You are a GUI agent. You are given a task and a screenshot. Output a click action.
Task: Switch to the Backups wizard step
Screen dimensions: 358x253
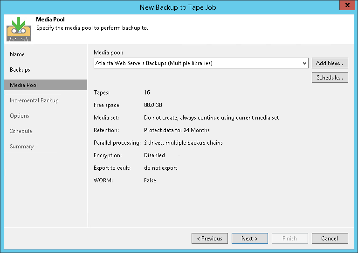pos(20,70)
